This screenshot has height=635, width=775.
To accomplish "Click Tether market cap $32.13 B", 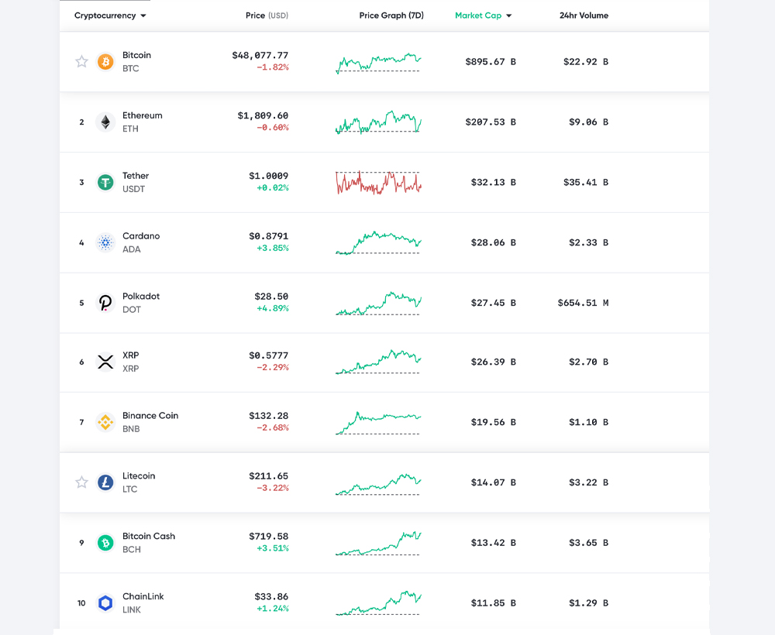I will click(493, 182).
